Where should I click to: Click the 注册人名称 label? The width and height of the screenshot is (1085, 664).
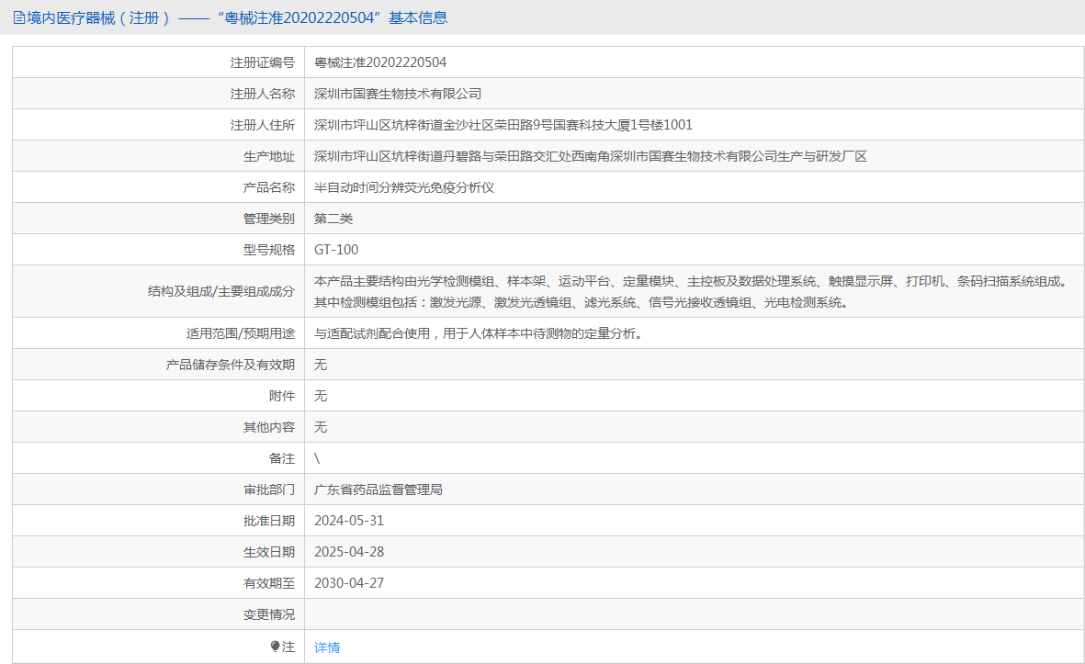click(x=262, y=94)
